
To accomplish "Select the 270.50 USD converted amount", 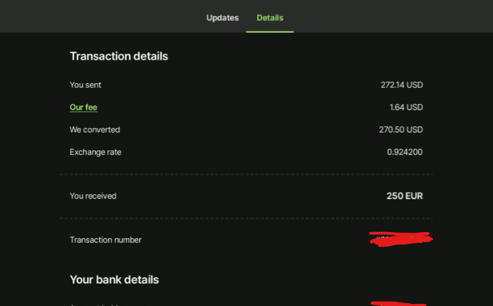I will 401,130.
